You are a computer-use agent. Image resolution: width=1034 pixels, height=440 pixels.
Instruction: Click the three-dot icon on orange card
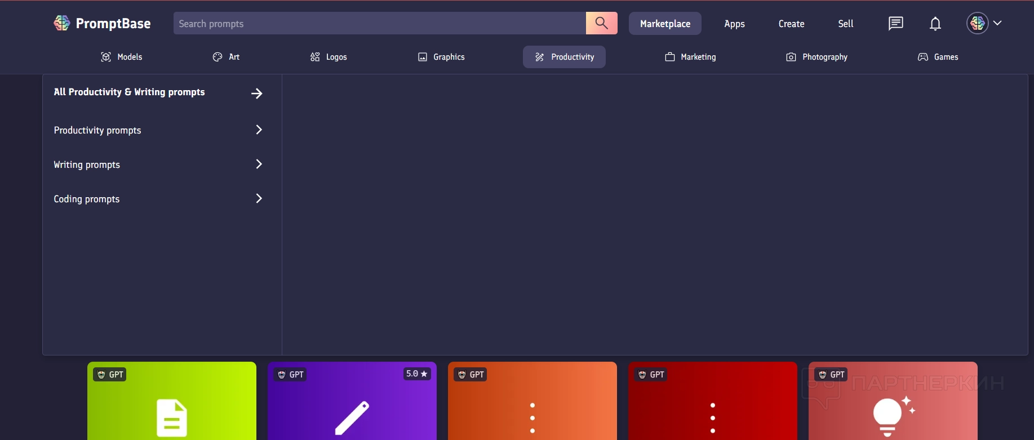click(x=532, y=418)
